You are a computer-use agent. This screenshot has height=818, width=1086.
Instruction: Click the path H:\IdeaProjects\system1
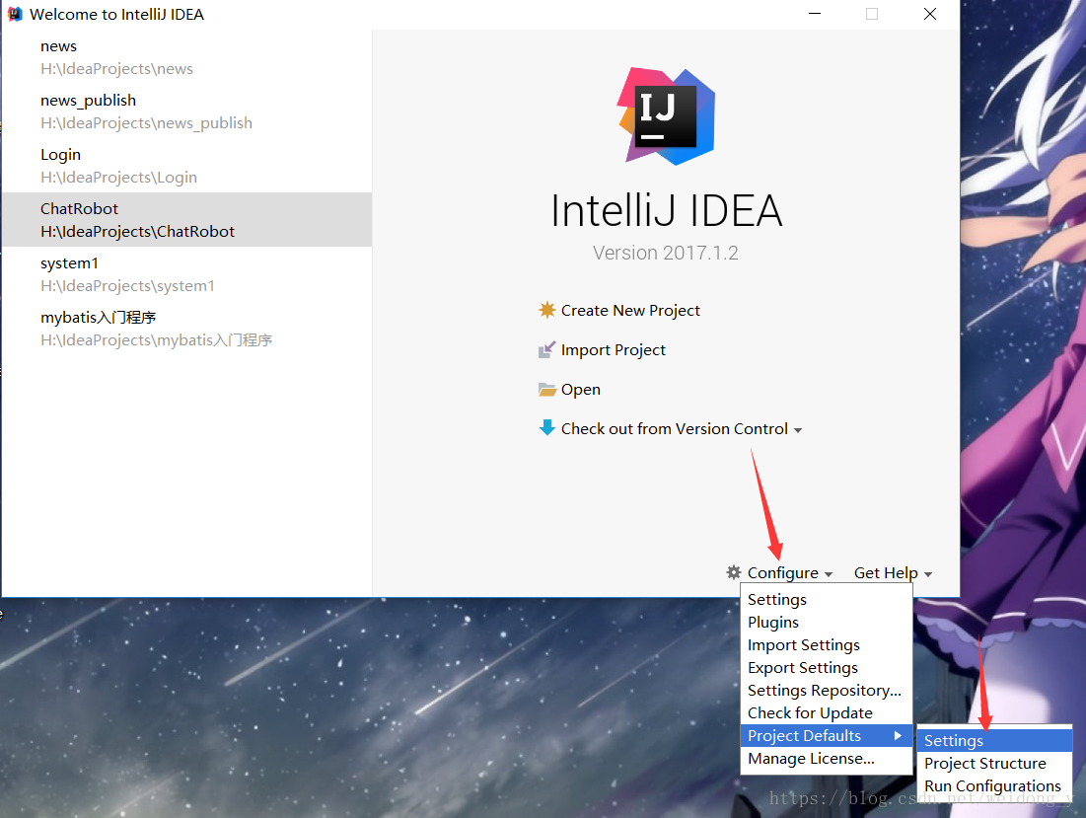(x=127, y=285)
